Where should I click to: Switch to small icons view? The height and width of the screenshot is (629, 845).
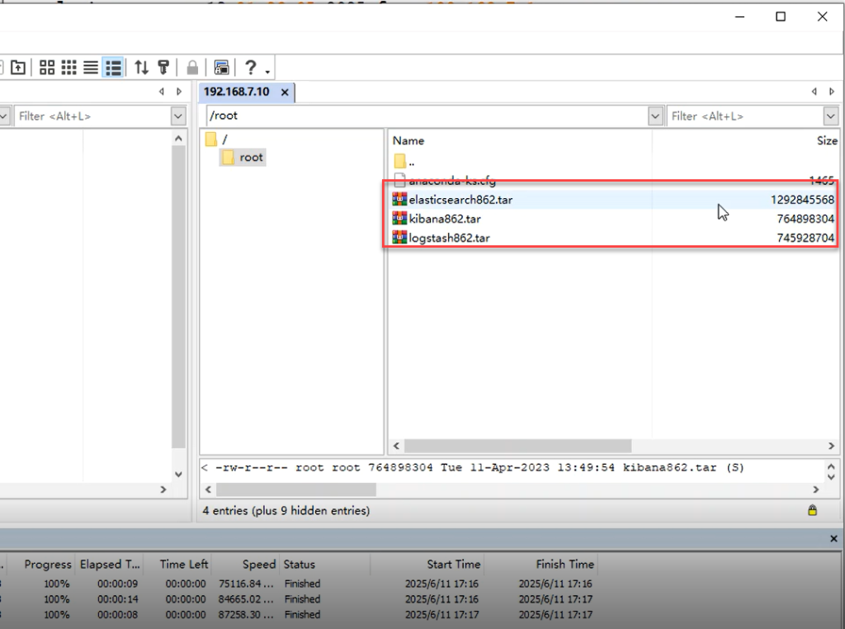point(69,68)
